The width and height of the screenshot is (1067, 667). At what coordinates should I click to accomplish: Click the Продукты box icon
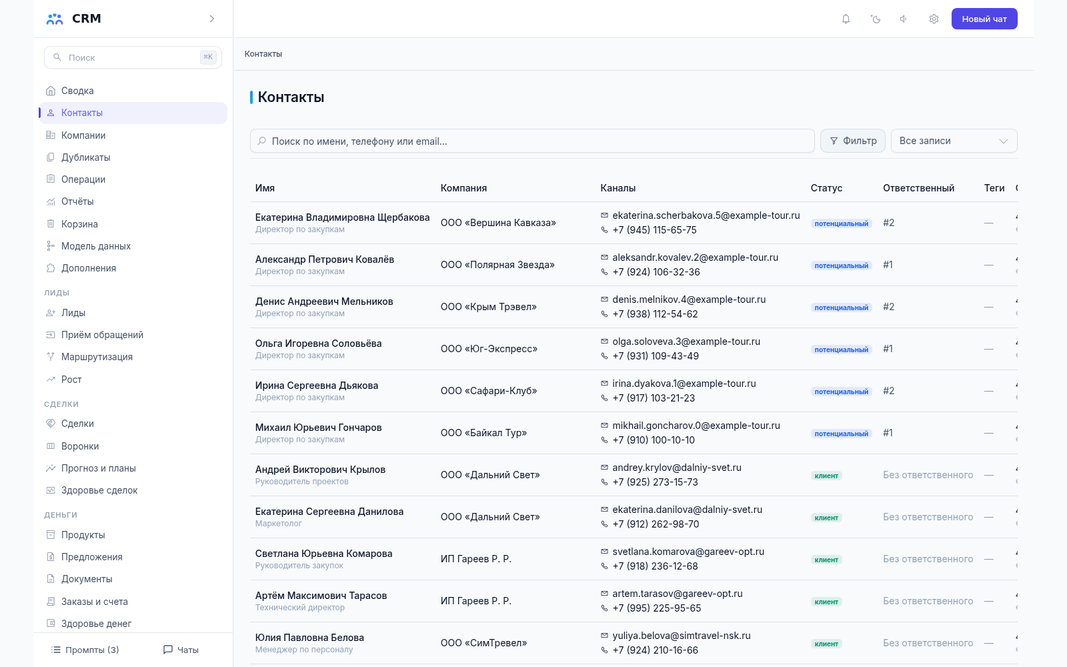pyautogui.click(x=51, y=535)
